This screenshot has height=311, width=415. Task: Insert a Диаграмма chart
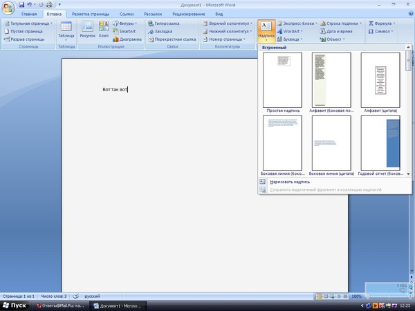click(127, 39)
